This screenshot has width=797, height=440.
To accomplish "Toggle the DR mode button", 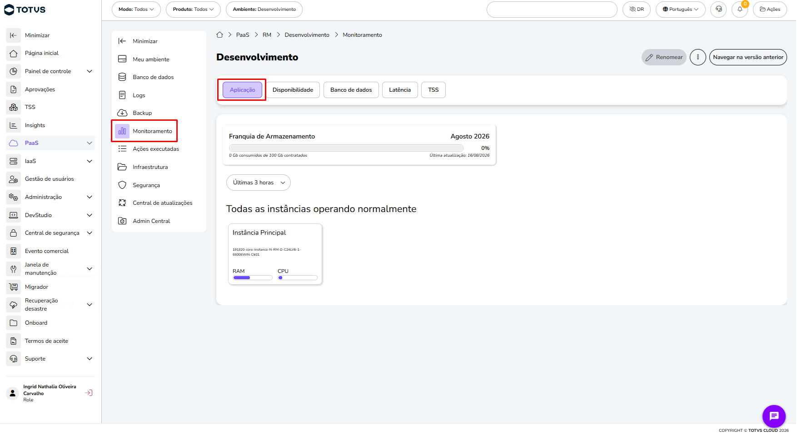I will 637,10.
